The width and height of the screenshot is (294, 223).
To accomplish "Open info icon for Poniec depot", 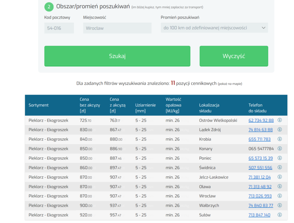I will 280,158.
